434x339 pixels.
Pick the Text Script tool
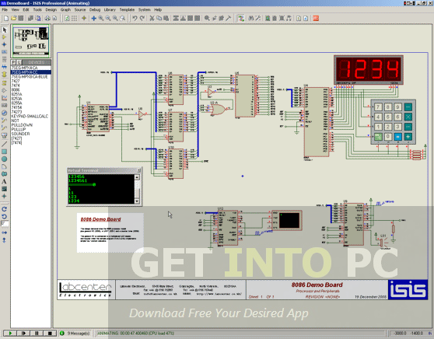point(5,60)
